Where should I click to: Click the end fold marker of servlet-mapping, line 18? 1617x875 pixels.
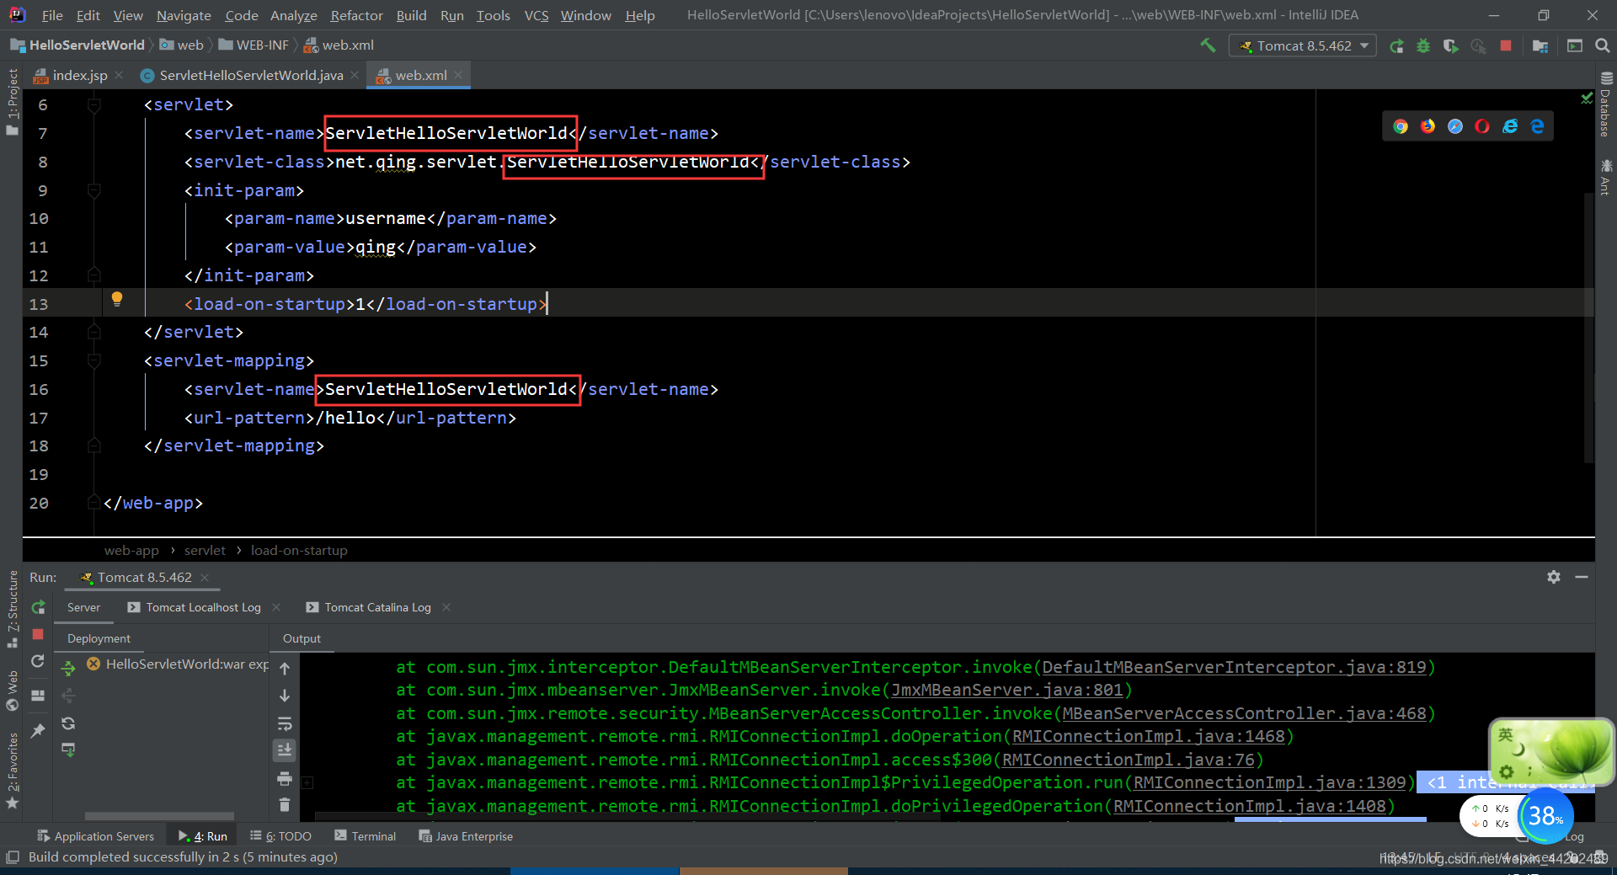point(94,446)
